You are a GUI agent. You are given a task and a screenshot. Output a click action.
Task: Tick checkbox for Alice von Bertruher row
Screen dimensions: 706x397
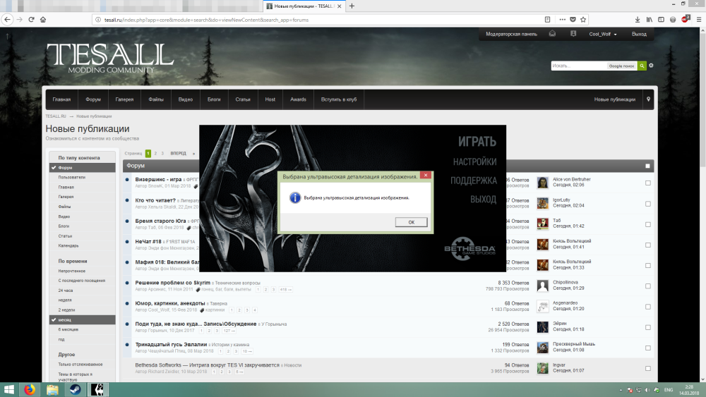coord(648,183)
